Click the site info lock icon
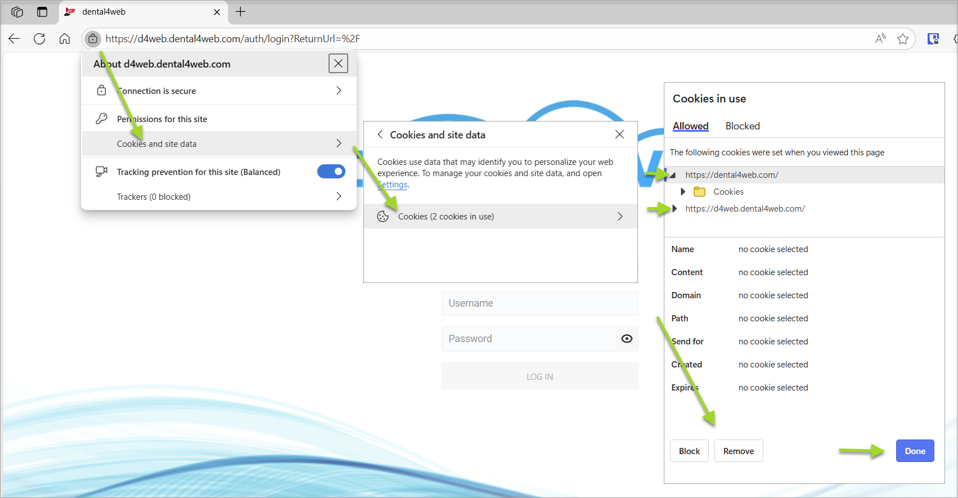The height and width of the screenshot is (498, 958). click(x=93, y=39)
